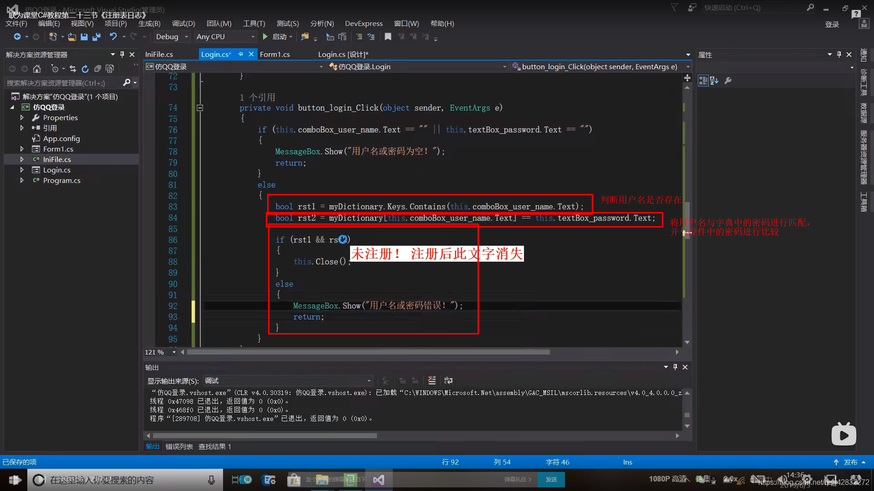The height and width of the screenshot is (491, 874).
Task: Open the 工具(T) menu
Action: (254, 24)
